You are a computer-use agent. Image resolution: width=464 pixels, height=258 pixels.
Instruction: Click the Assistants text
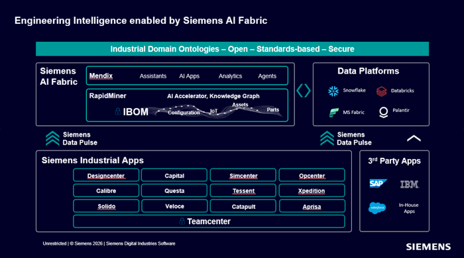[x=153, y=76]
